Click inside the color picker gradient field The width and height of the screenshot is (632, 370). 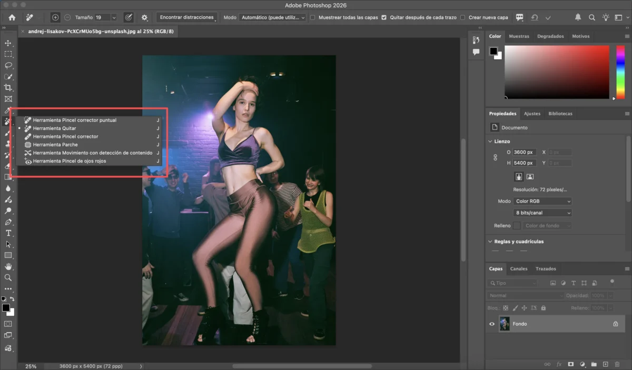(x=556, y=71)
